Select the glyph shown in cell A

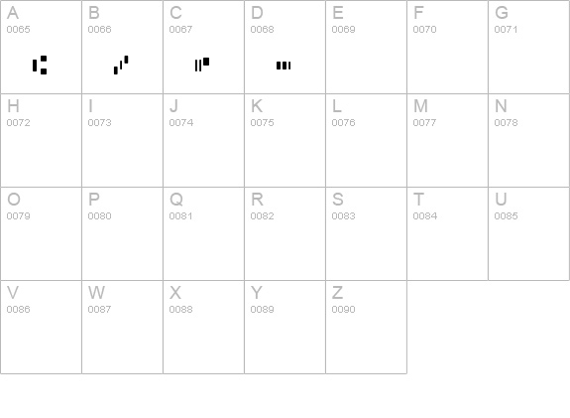pyautogui.click(x=40, y=66)
